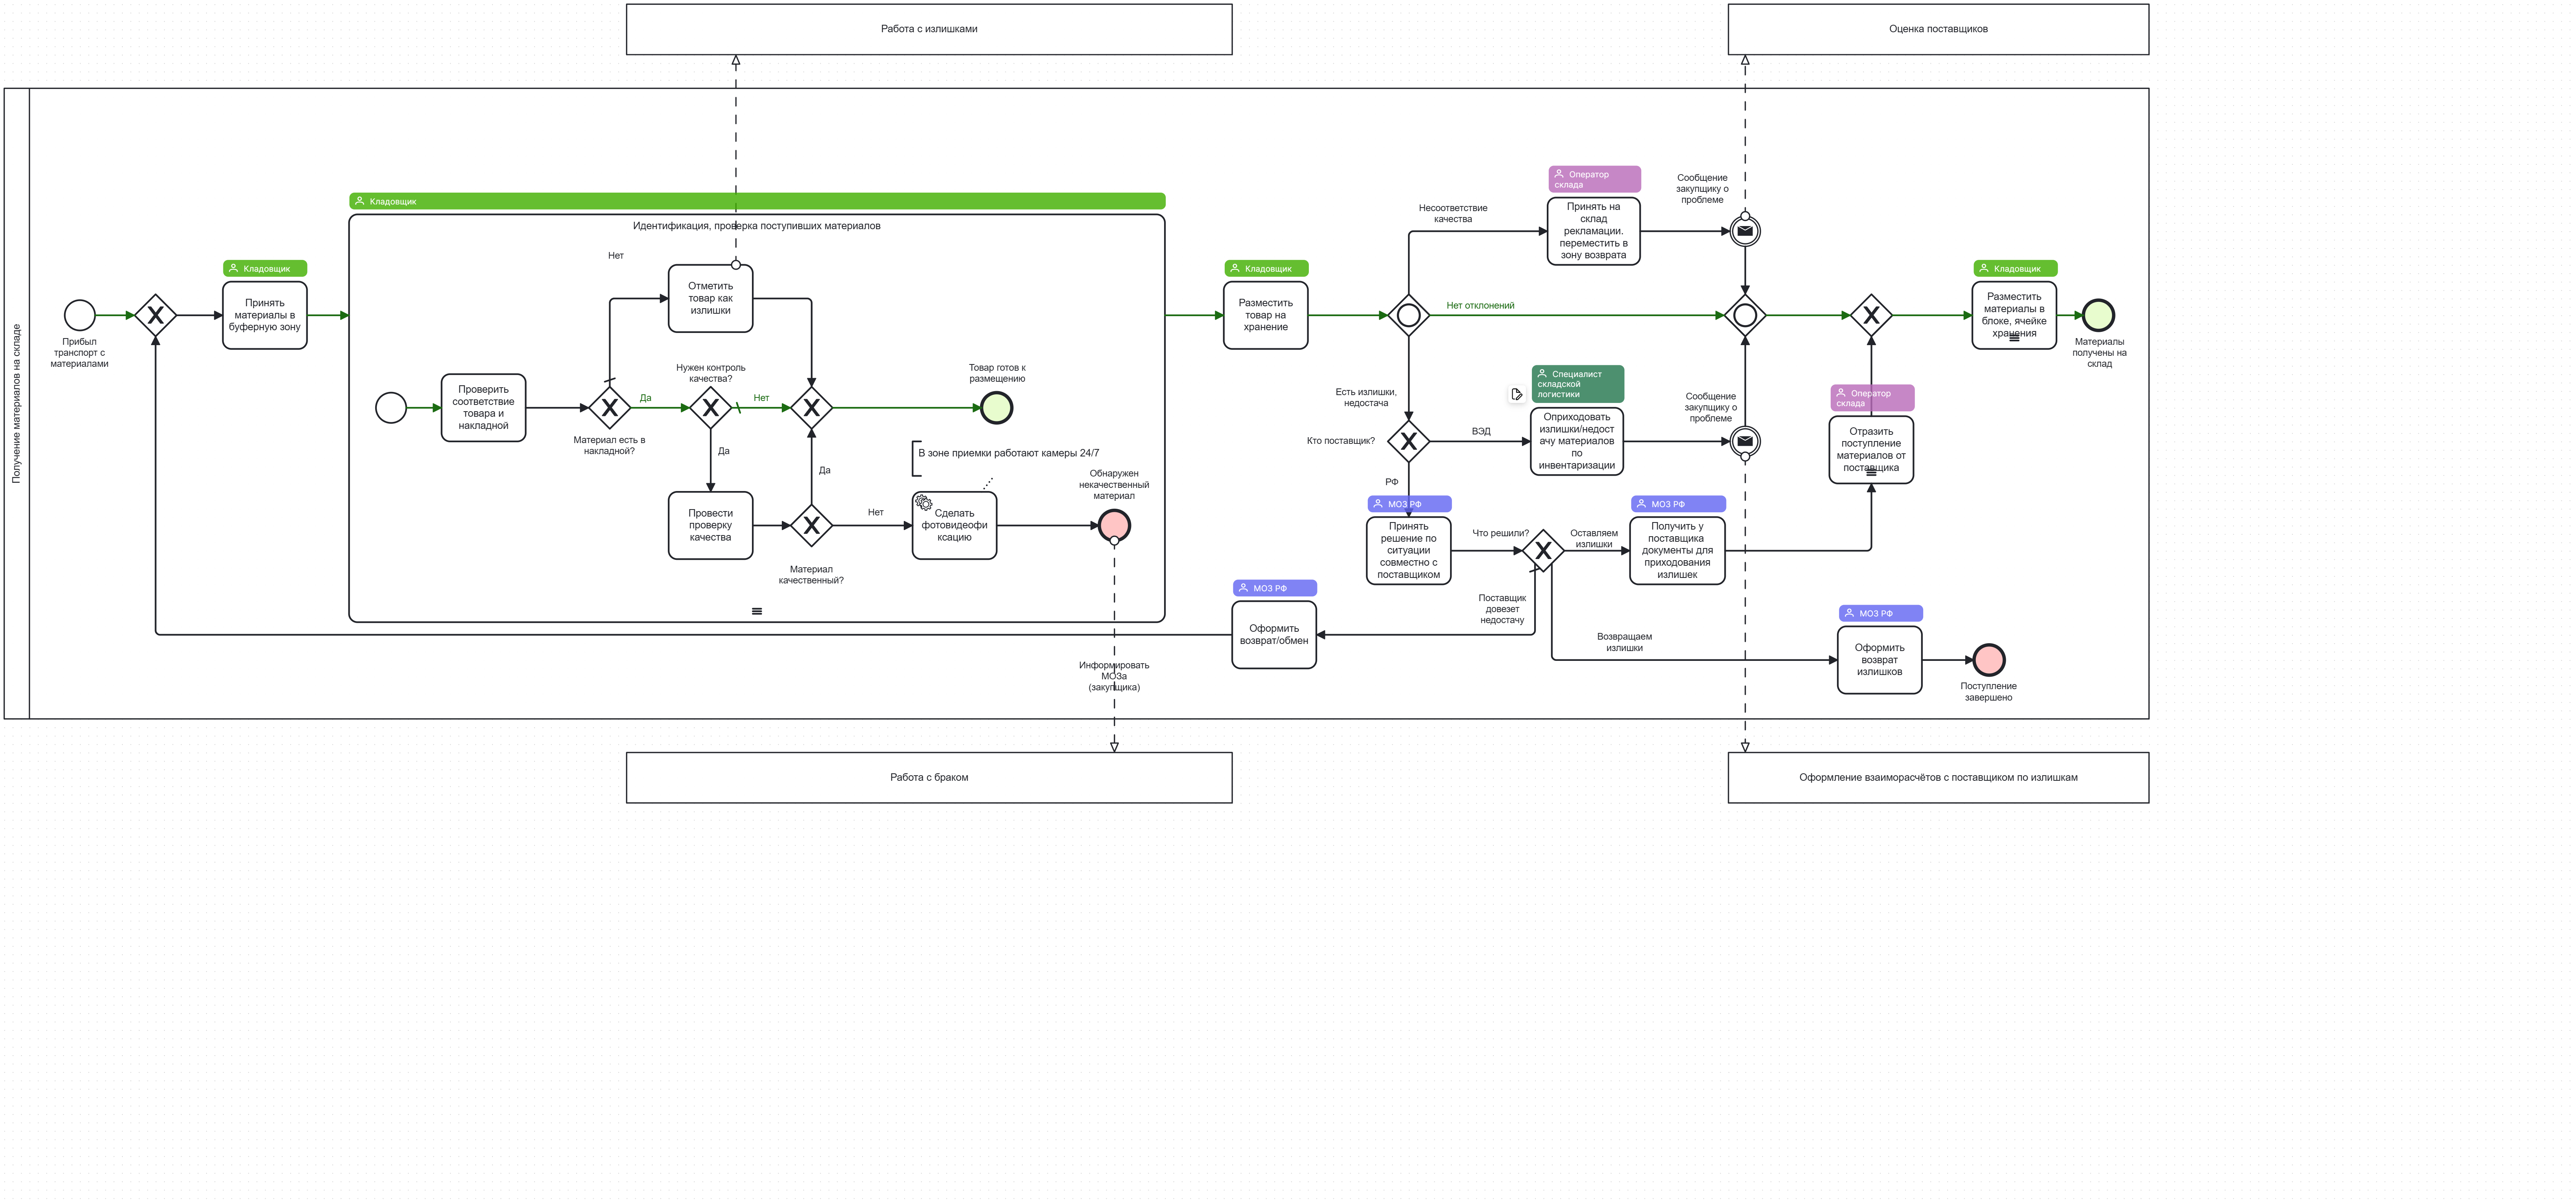Viewport: 2576px width, 1203px height.
Task: Click the subprocess marker at bottom of Идентификация box
Action: (x=757, y=611)
